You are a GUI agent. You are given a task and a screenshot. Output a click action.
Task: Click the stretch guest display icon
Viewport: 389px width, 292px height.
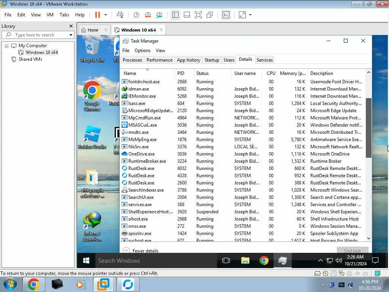[242, 15]
